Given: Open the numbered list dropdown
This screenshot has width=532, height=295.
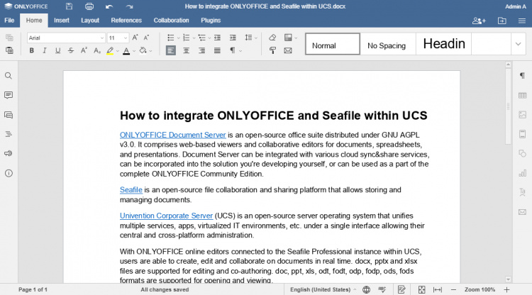Looking at the screenshot, I should point(194,38).
